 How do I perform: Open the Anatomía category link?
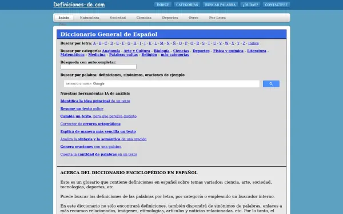click(x=111, y=51)
